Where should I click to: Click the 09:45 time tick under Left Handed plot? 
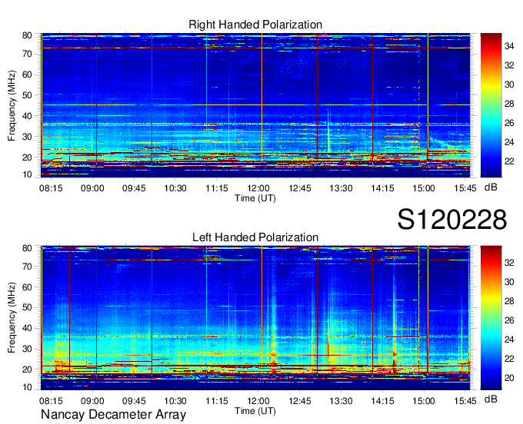click(134, 401)
